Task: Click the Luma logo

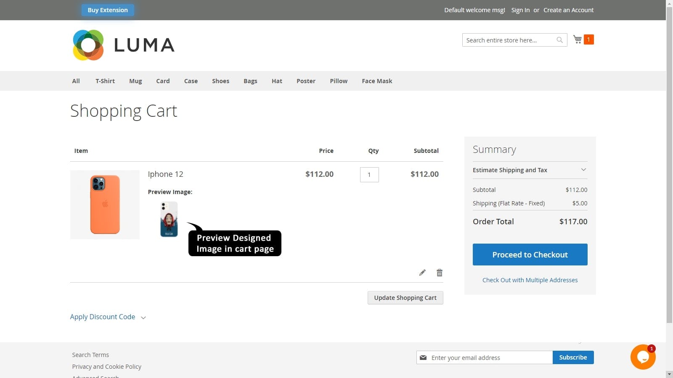Action: (x=123, y=45)
